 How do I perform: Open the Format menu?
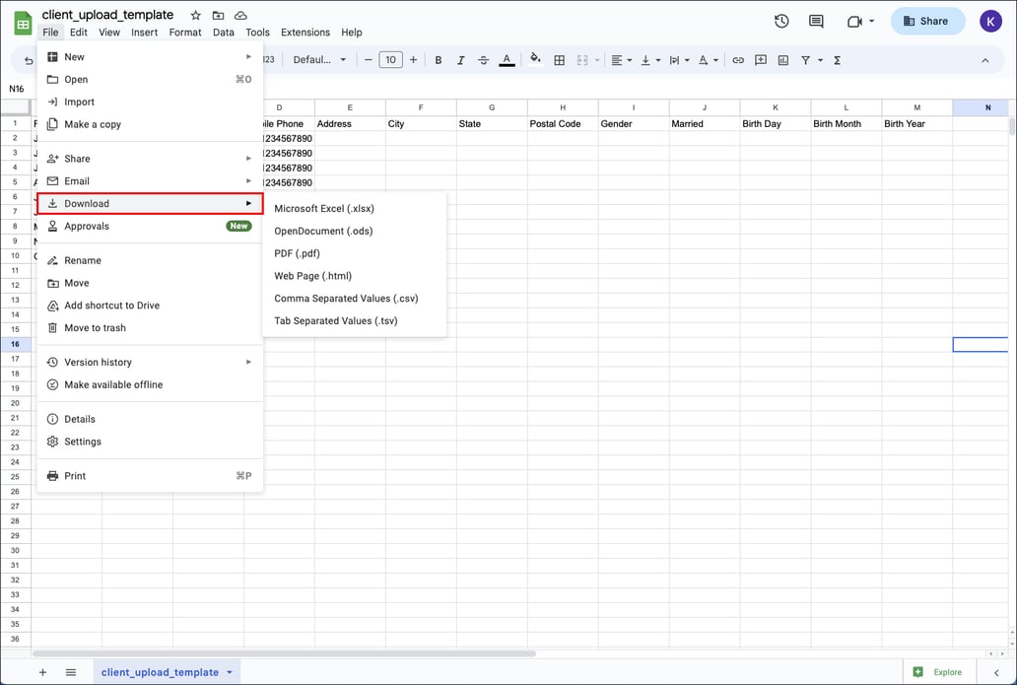point(185,32)
